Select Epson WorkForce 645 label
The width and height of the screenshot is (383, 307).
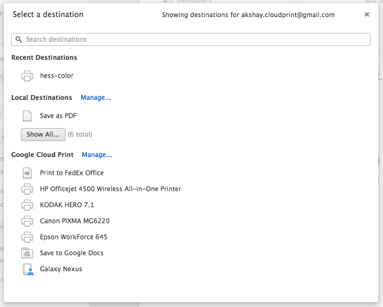[x=74, y=237]
